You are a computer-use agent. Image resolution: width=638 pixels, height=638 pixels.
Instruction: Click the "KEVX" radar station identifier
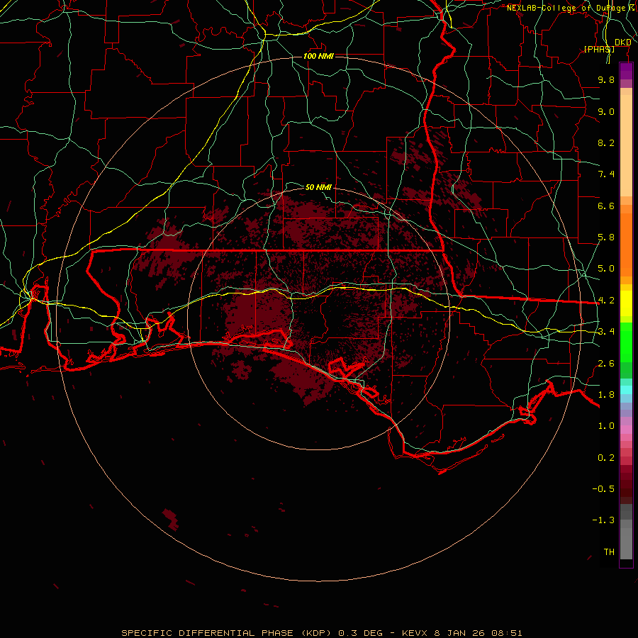[415, 633]
